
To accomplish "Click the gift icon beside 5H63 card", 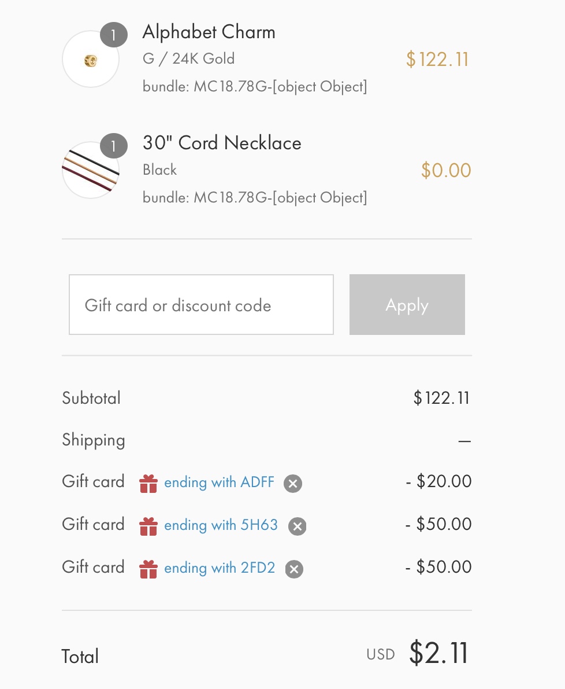I will [148, 526].
